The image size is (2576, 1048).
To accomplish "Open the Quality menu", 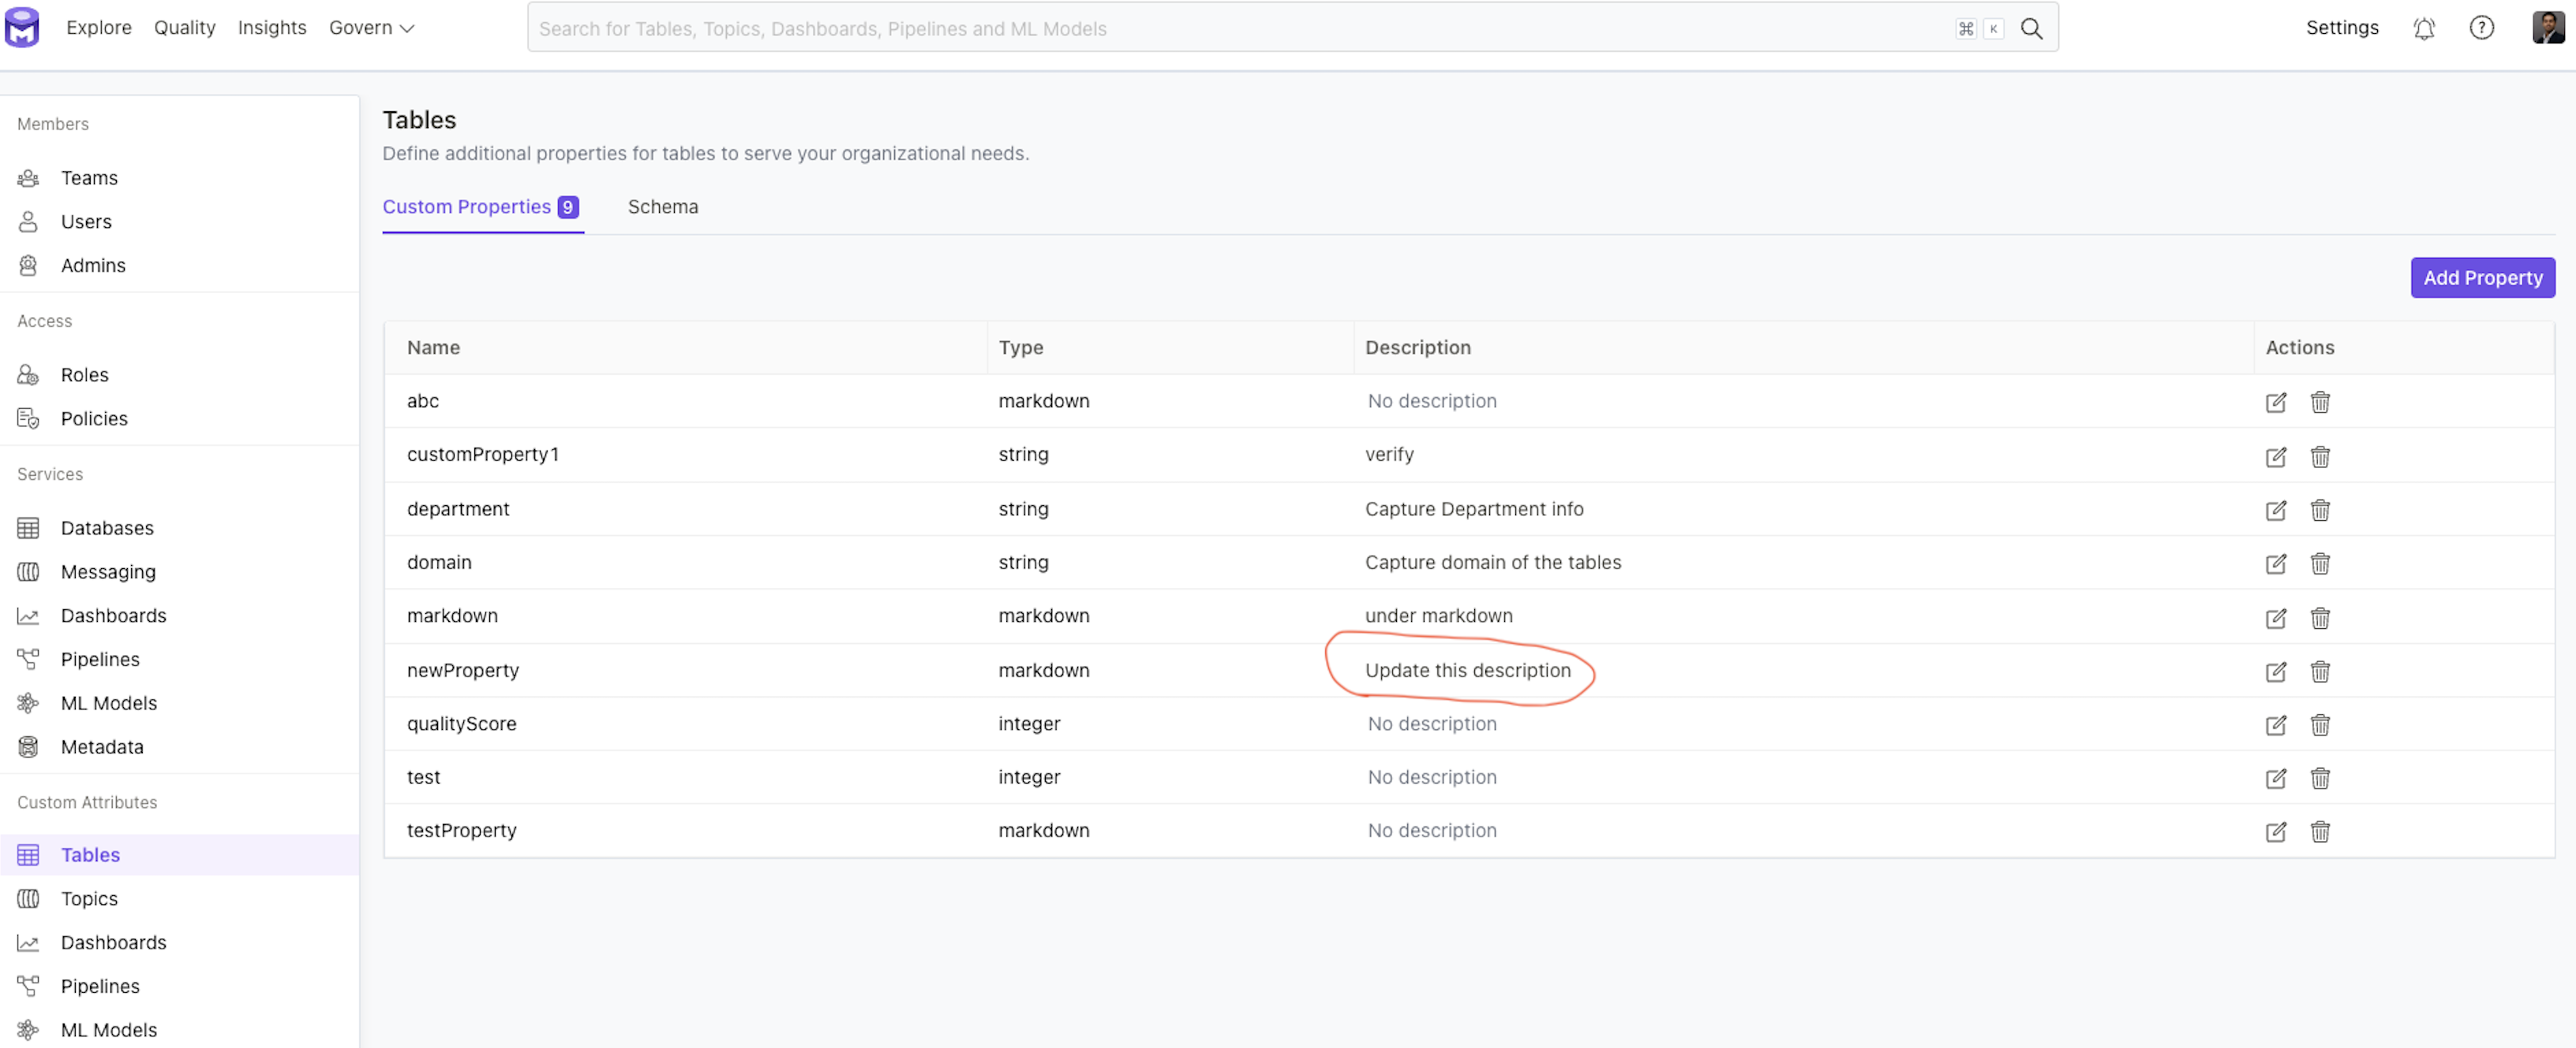I will click(x=185, y=28).
